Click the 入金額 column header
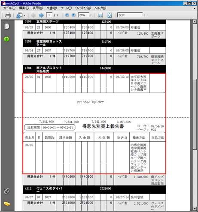The width and height of the screenshot is (198, 212). pos(85,137)
